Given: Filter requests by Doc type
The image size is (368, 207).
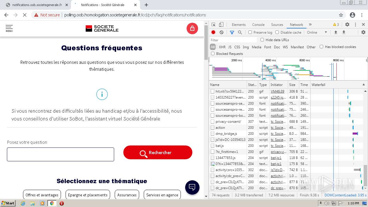Looking at the screenshot, I should (x=277, y=47).
